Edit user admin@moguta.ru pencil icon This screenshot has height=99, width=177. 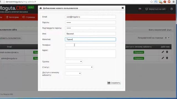pyautogui.click(x=163, y=58)
